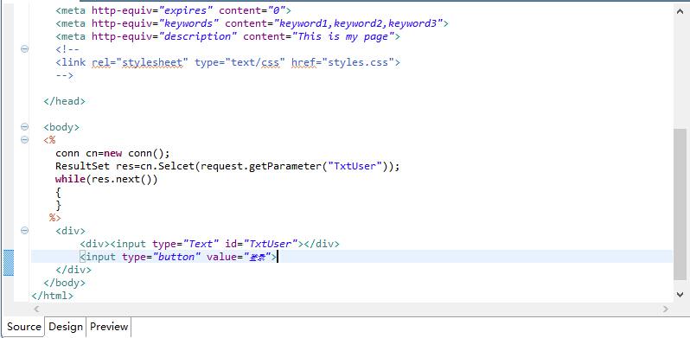
Task: Click the closing </body> tag
Action: [x=65, y=283]
